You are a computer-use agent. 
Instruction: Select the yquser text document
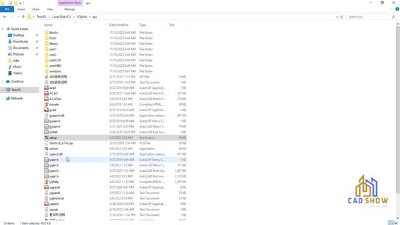[x=115, y=209]
